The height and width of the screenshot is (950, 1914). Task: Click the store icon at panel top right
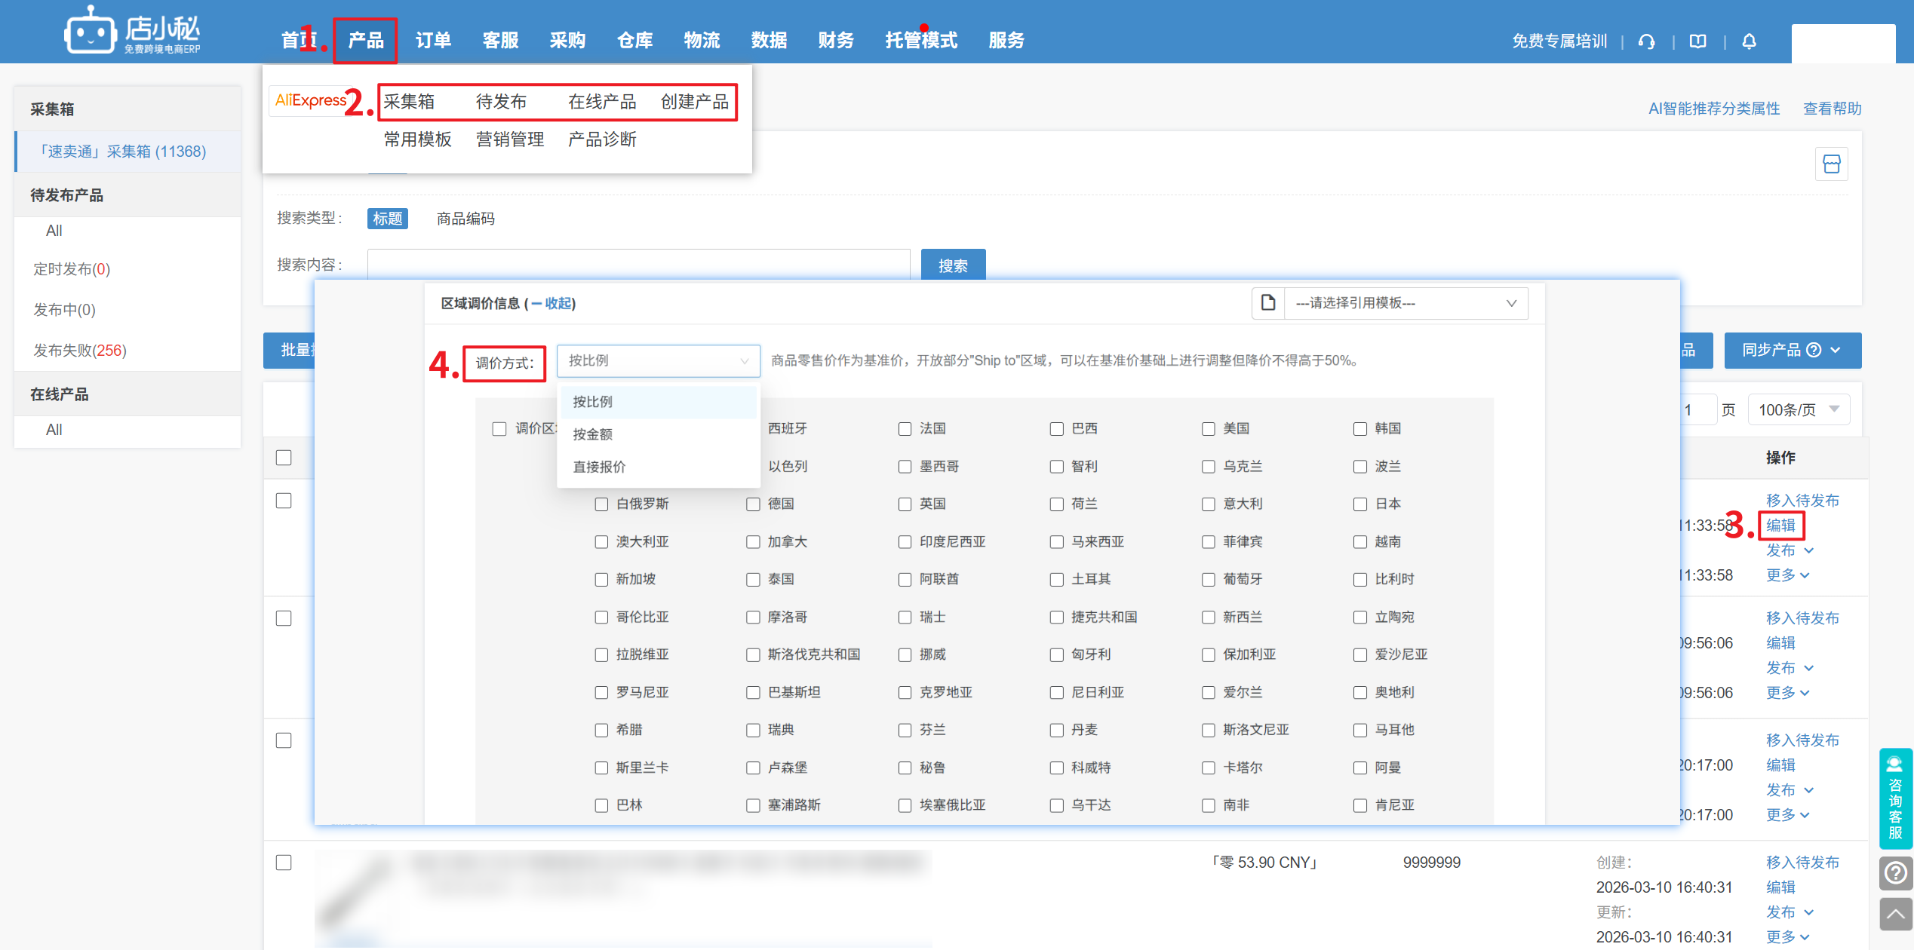click(1831, 164)
